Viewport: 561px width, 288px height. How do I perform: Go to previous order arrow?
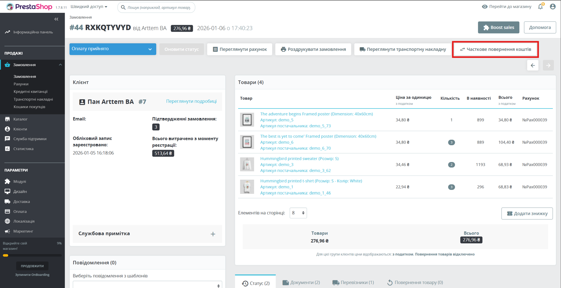pyautogui.click(x=533, y=65)
